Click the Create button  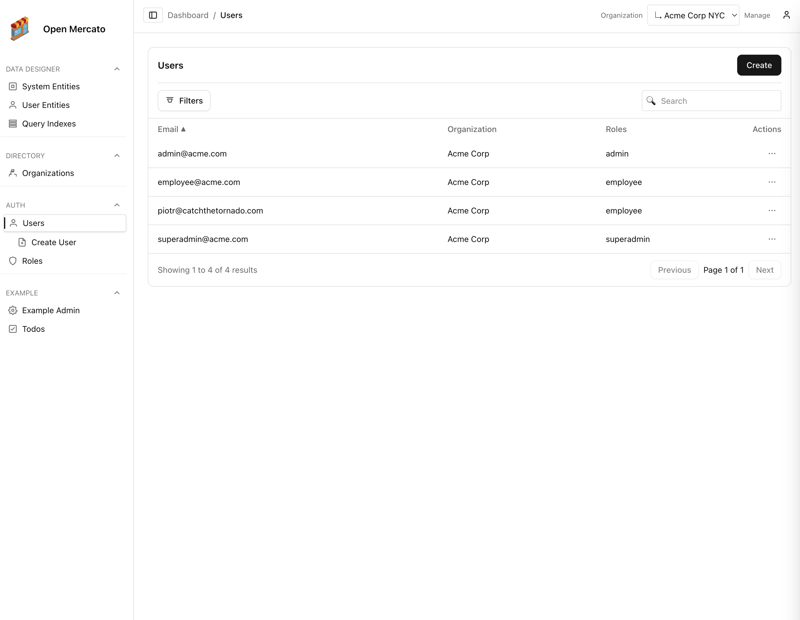759,65
